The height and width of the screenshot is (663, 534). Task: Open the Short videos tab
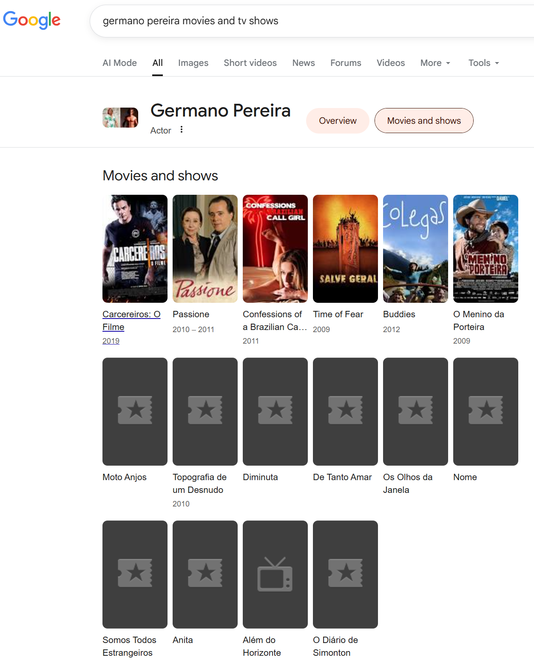click(x=250, y=63)
